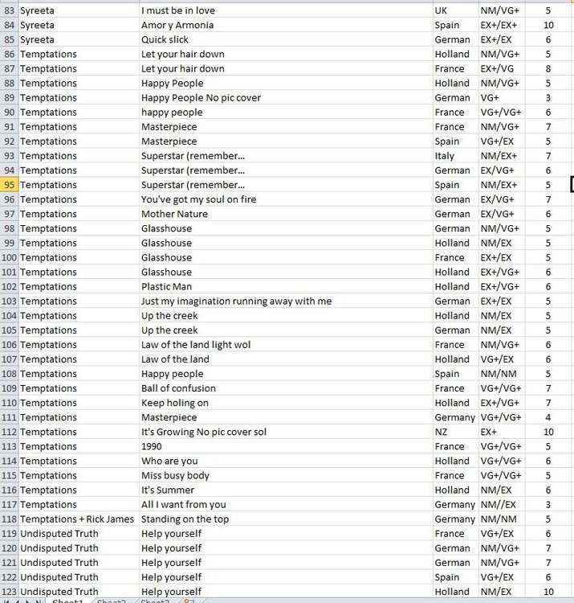Click the 'Keep holing on' cell
The width and height of the screenshot is (574, 603).
tap(285, 403)
